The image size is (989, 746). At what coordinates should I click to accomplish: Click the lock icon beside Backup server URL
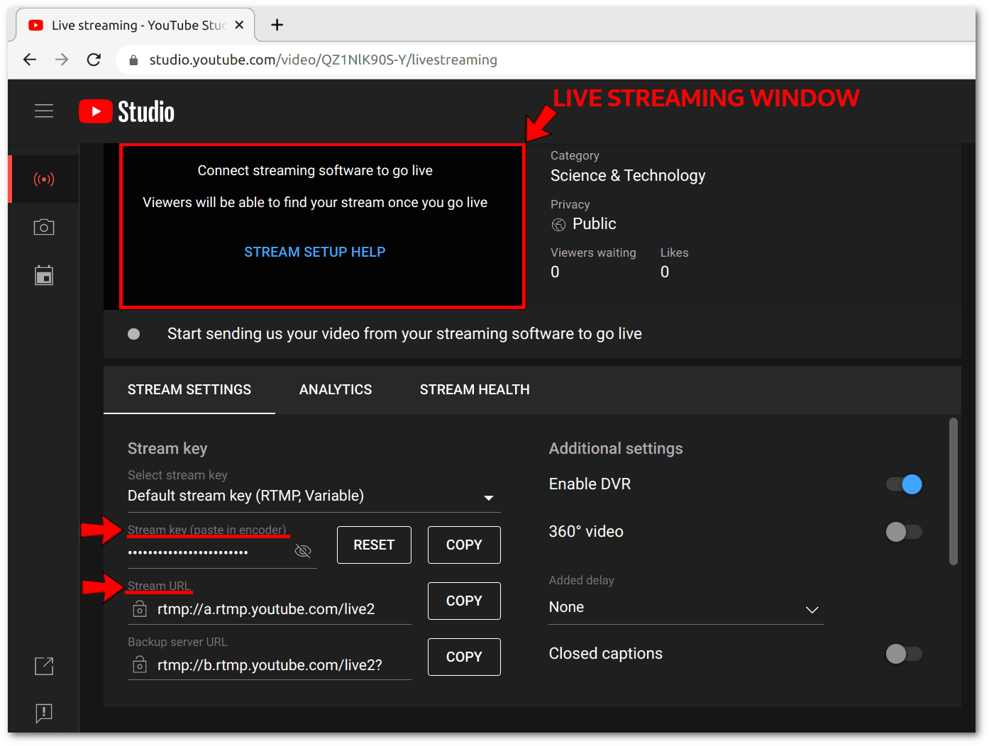(140, 664)
